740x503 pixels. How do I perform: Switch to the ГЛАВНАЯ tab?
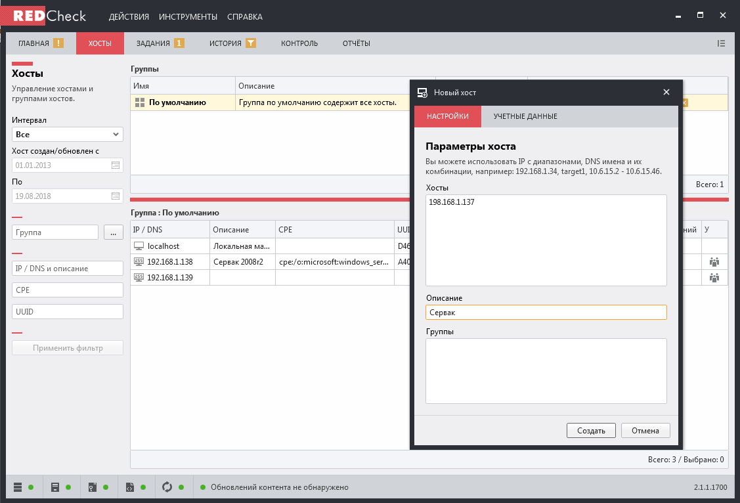click(41, 43)
